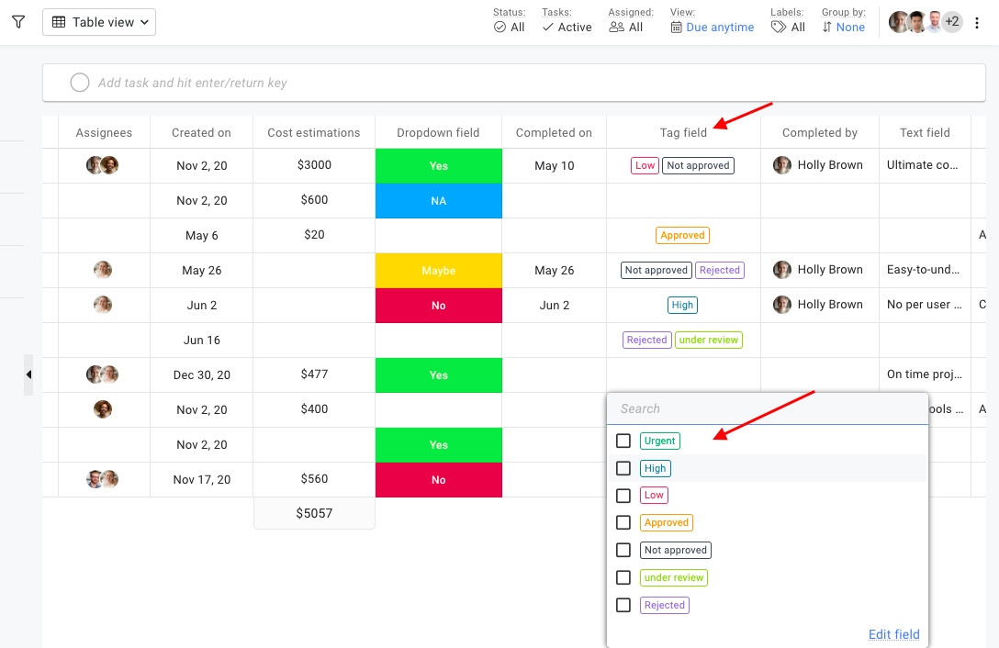
Task: Open the Due anytime view dropdown
Action: (713, 28)
